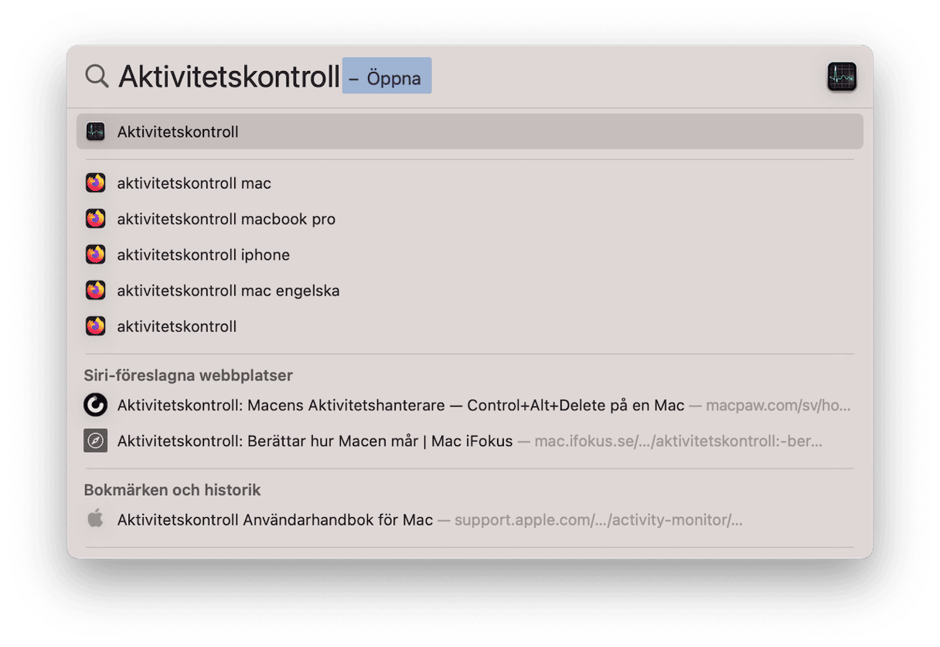Open the Aktivitetskontroll application result
The width and height of the screenshot is (940, 647).
pyautogui.click(x=178, y=132)
